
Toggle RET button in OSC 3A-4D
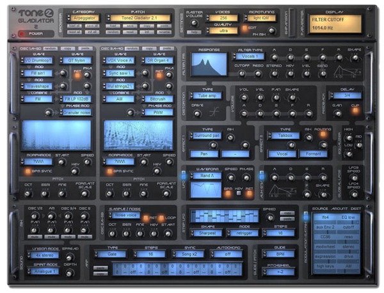pos(159,75)
